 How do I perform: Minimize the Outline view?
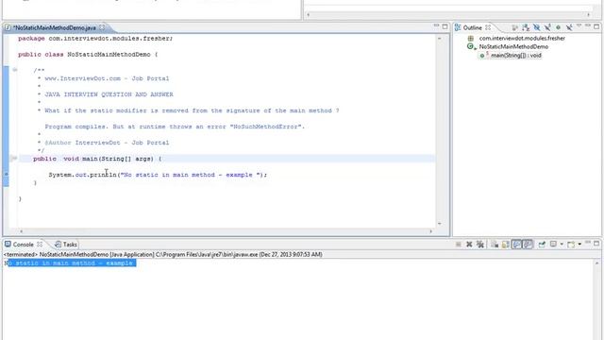click(x=587, y=25)
